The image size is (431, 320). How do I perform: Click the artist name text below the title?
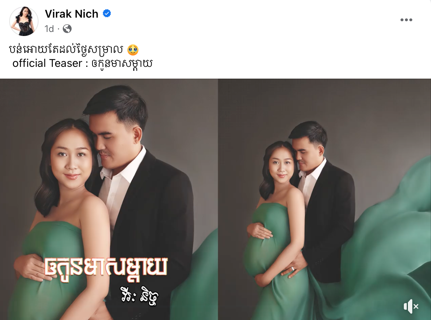click(140, 297)
